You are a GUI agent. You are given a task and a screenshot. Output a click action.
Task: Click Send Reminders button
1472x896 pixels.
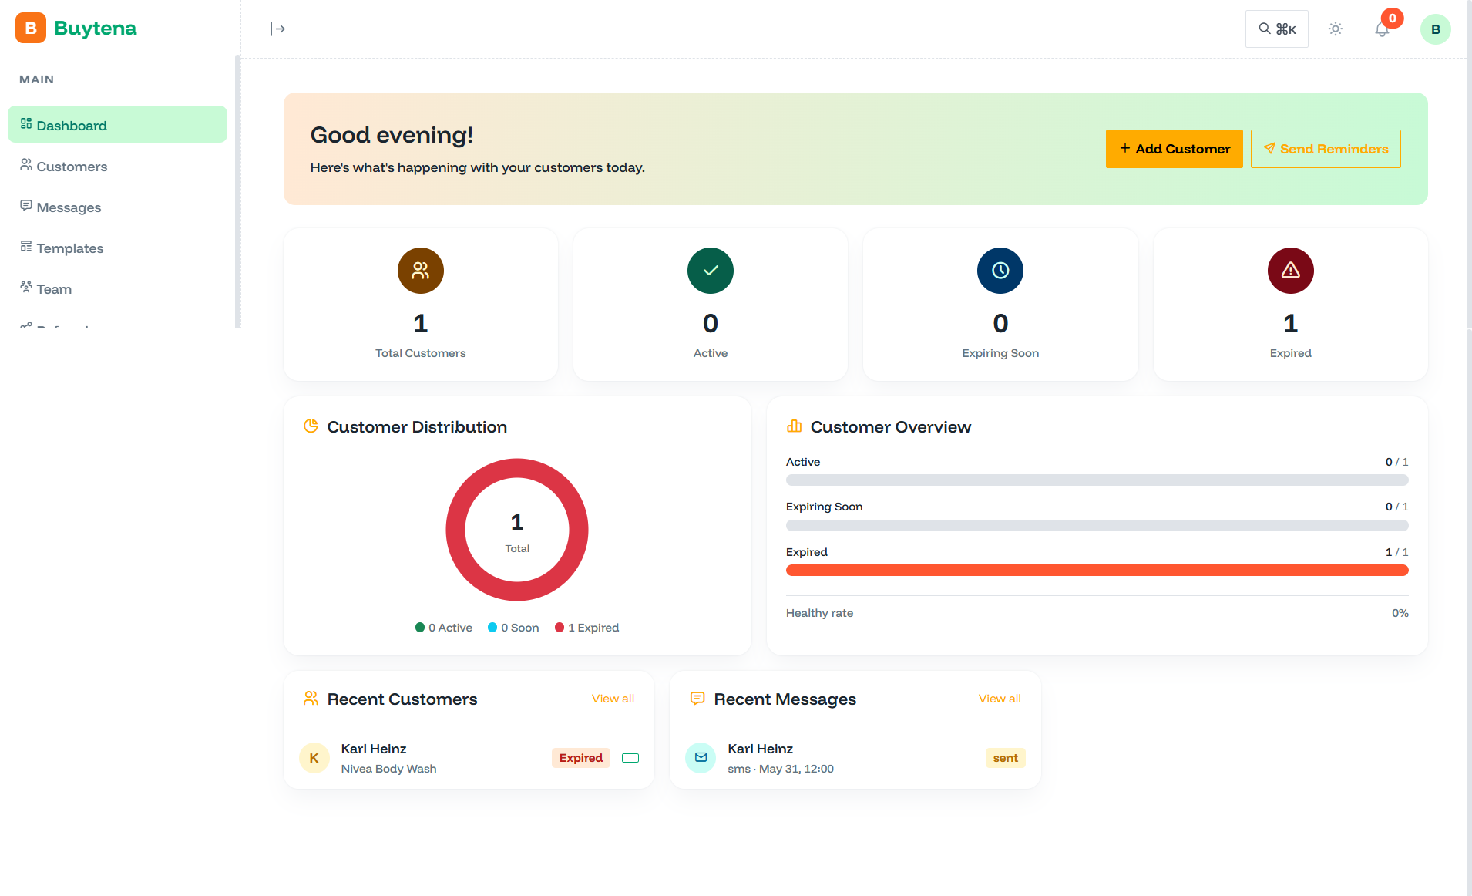point(1326,149)
